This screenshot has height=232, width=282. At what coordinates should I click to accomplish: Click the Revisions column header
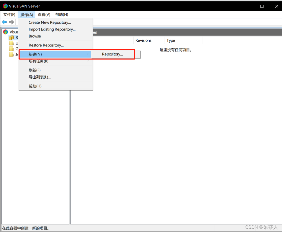149,40
